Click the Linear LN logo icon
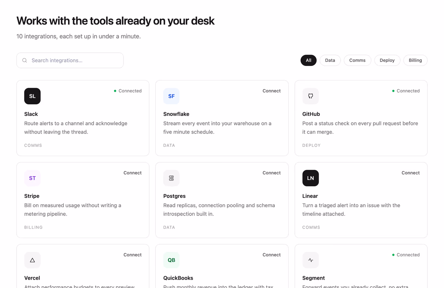 310,178
